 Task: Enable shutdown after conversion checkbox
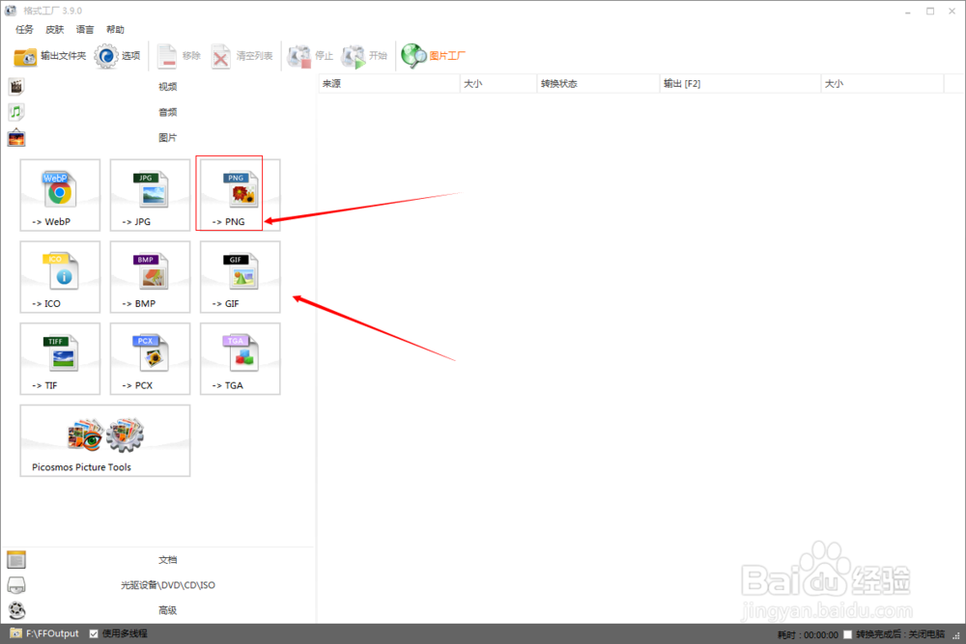tap(848, 634)
